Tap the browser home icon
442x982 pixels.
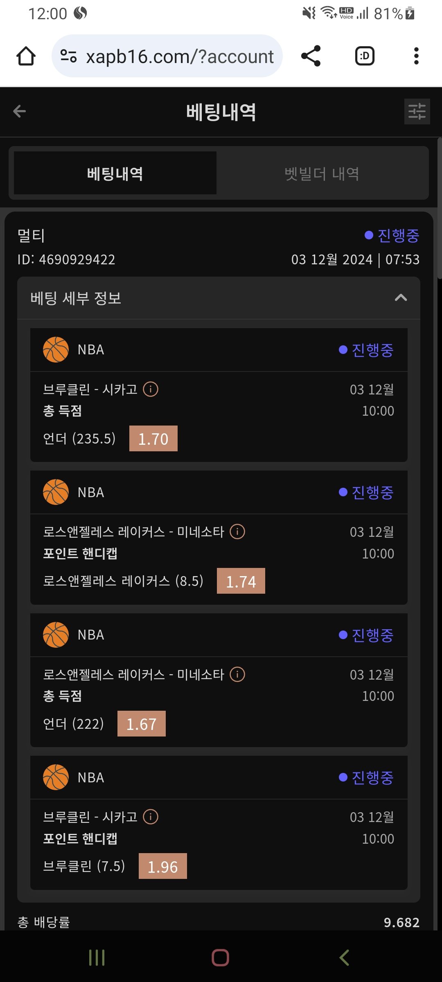click(26, 56)
